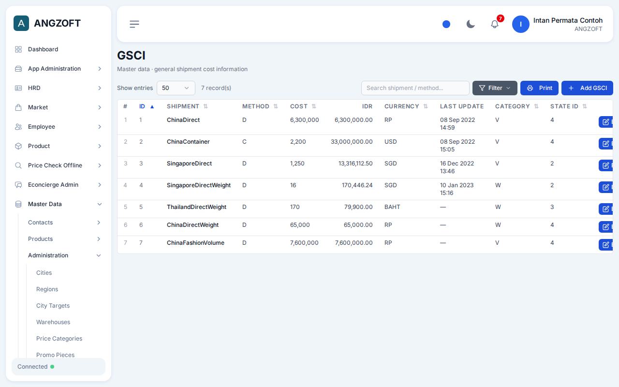This screenshot has width=619, height=387.
Task: Open Price Categories page
Action: pyautogui.click(x=59, y=339)
